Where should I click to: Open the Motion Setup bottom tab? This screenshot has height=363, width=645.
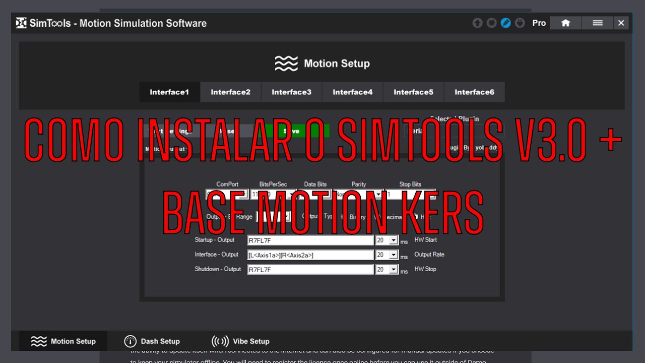tap(63, 341)
